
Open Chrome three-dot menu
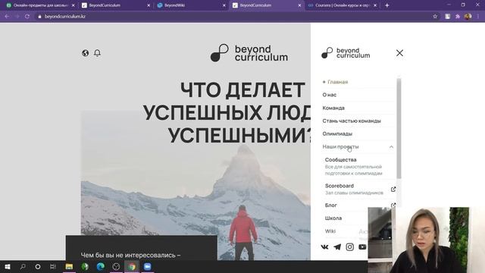pos(478,17)
